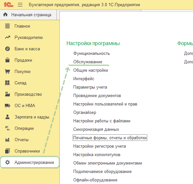Open Печатные формы, отчеты и обработки
The height and width of the screenshot is (184, 193).
pyautogui.click(x=110, y=138)
